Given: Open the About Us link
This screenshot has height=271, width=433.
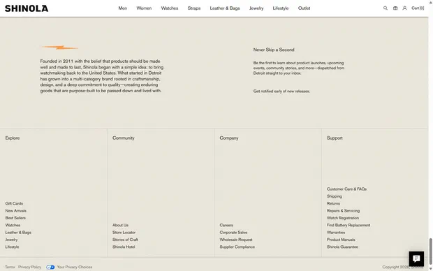Looking at the screenshot, I should point(120,225).
